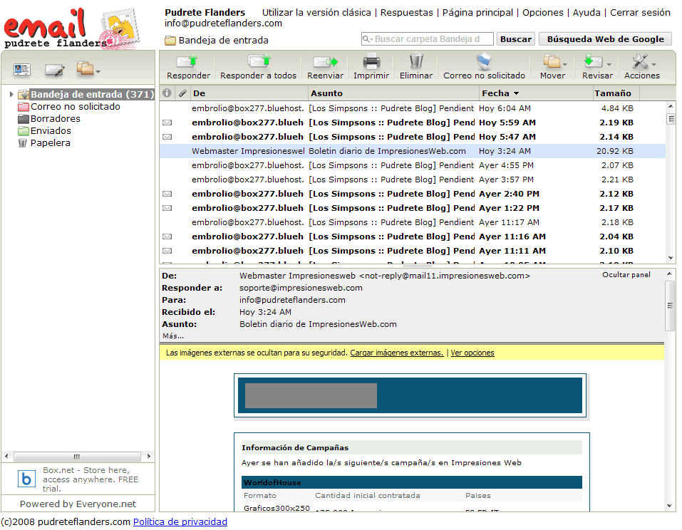
Task: Open the sidebar folders icon dropdown arrow
Action: pos(98,71)
